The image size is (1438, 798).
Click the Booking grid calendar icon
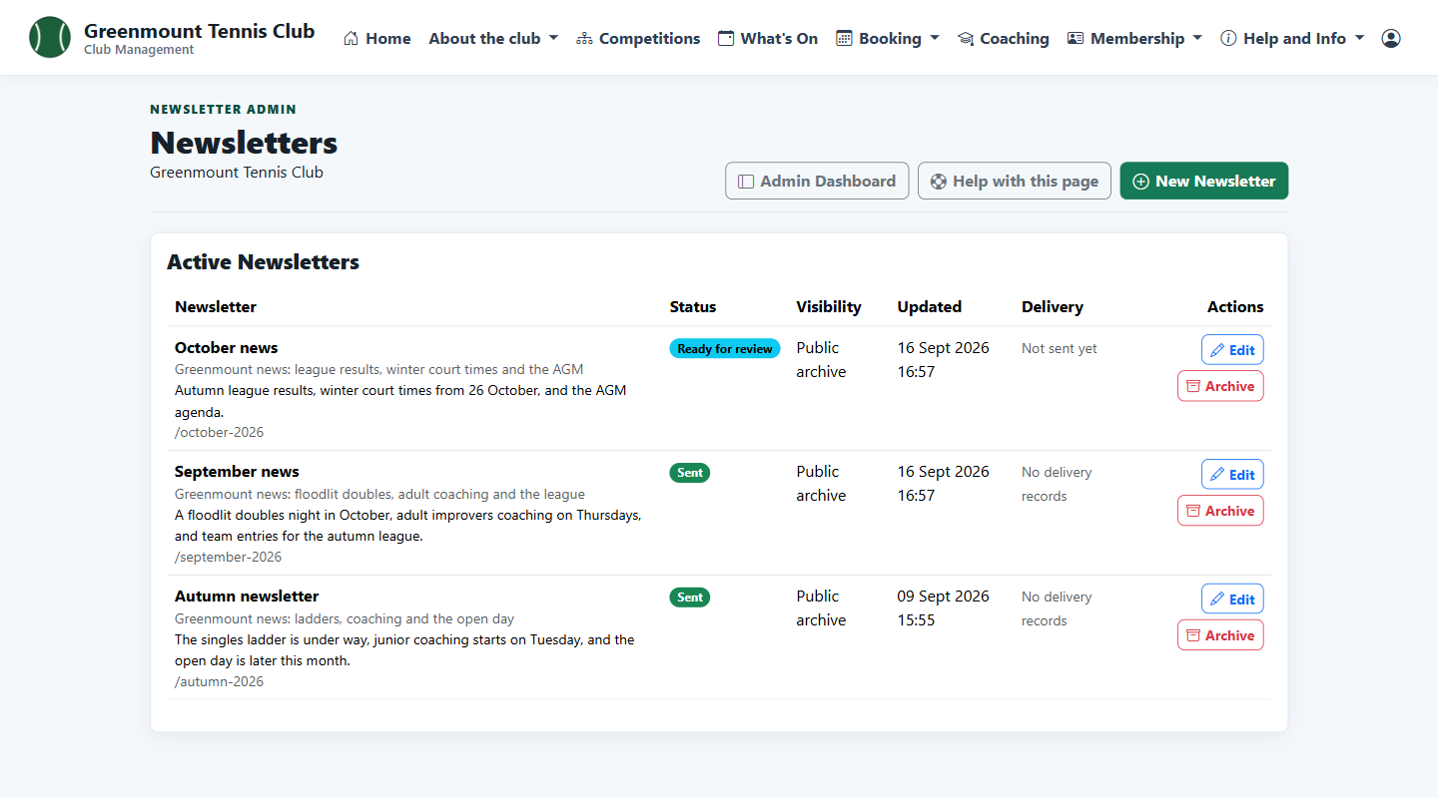[x=844, y=39]
